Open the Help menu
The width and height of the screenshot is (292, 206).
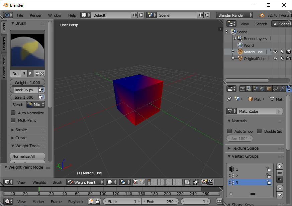(72, 15)
